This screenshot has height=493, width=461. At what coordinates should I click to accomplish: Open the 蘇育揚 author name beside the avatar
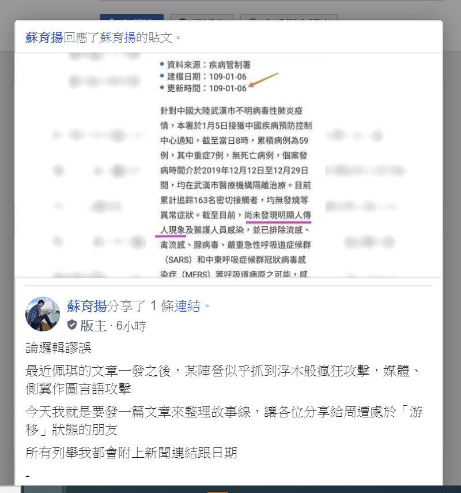(x=87, y=306)
